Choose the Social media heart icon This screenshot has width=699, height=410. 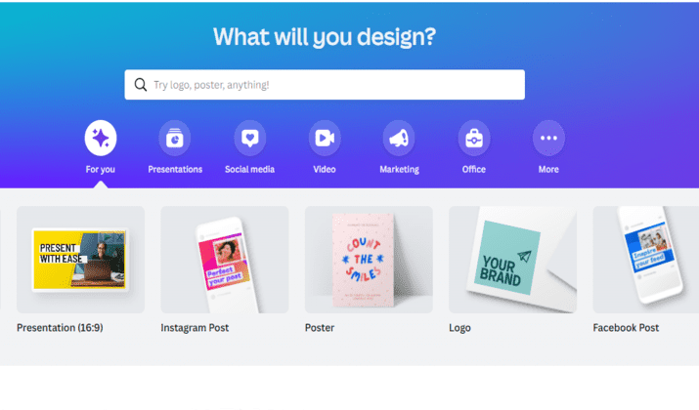point(249,138)
